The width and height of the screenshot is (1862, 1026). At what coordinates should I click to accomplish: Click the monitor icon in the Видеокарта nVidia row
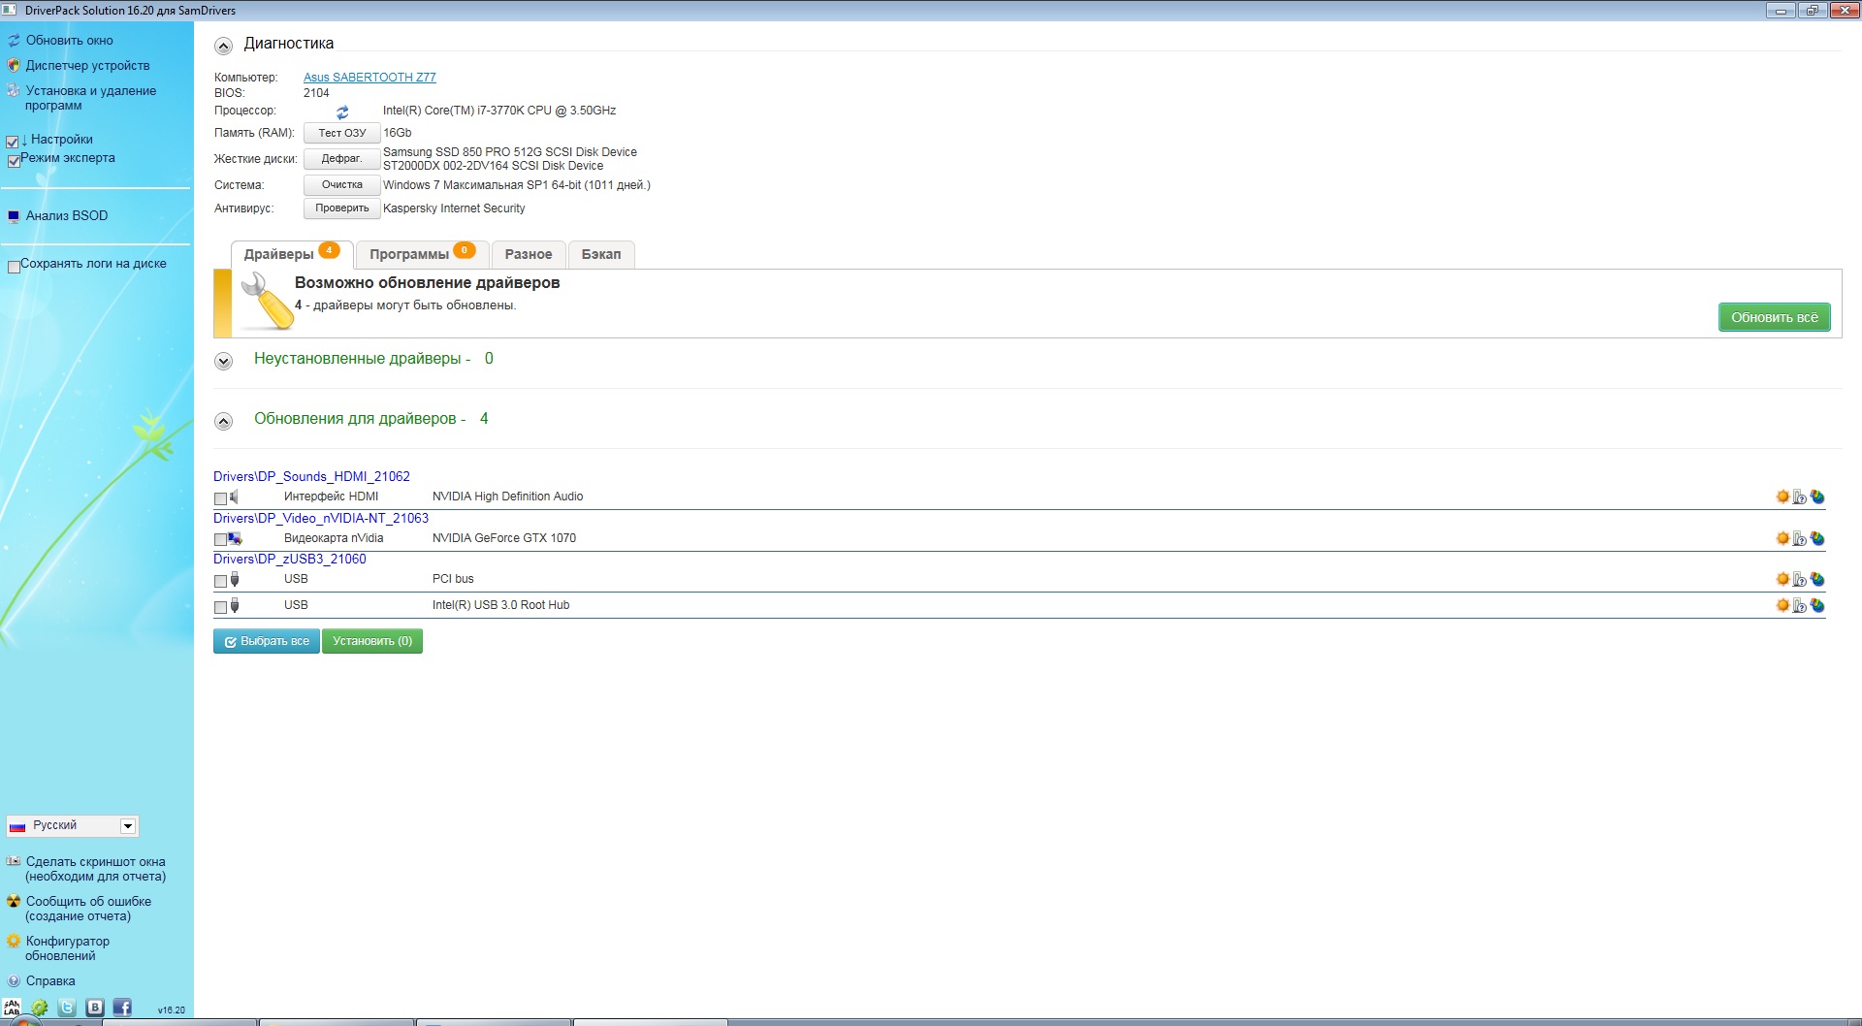coord(235,538)
